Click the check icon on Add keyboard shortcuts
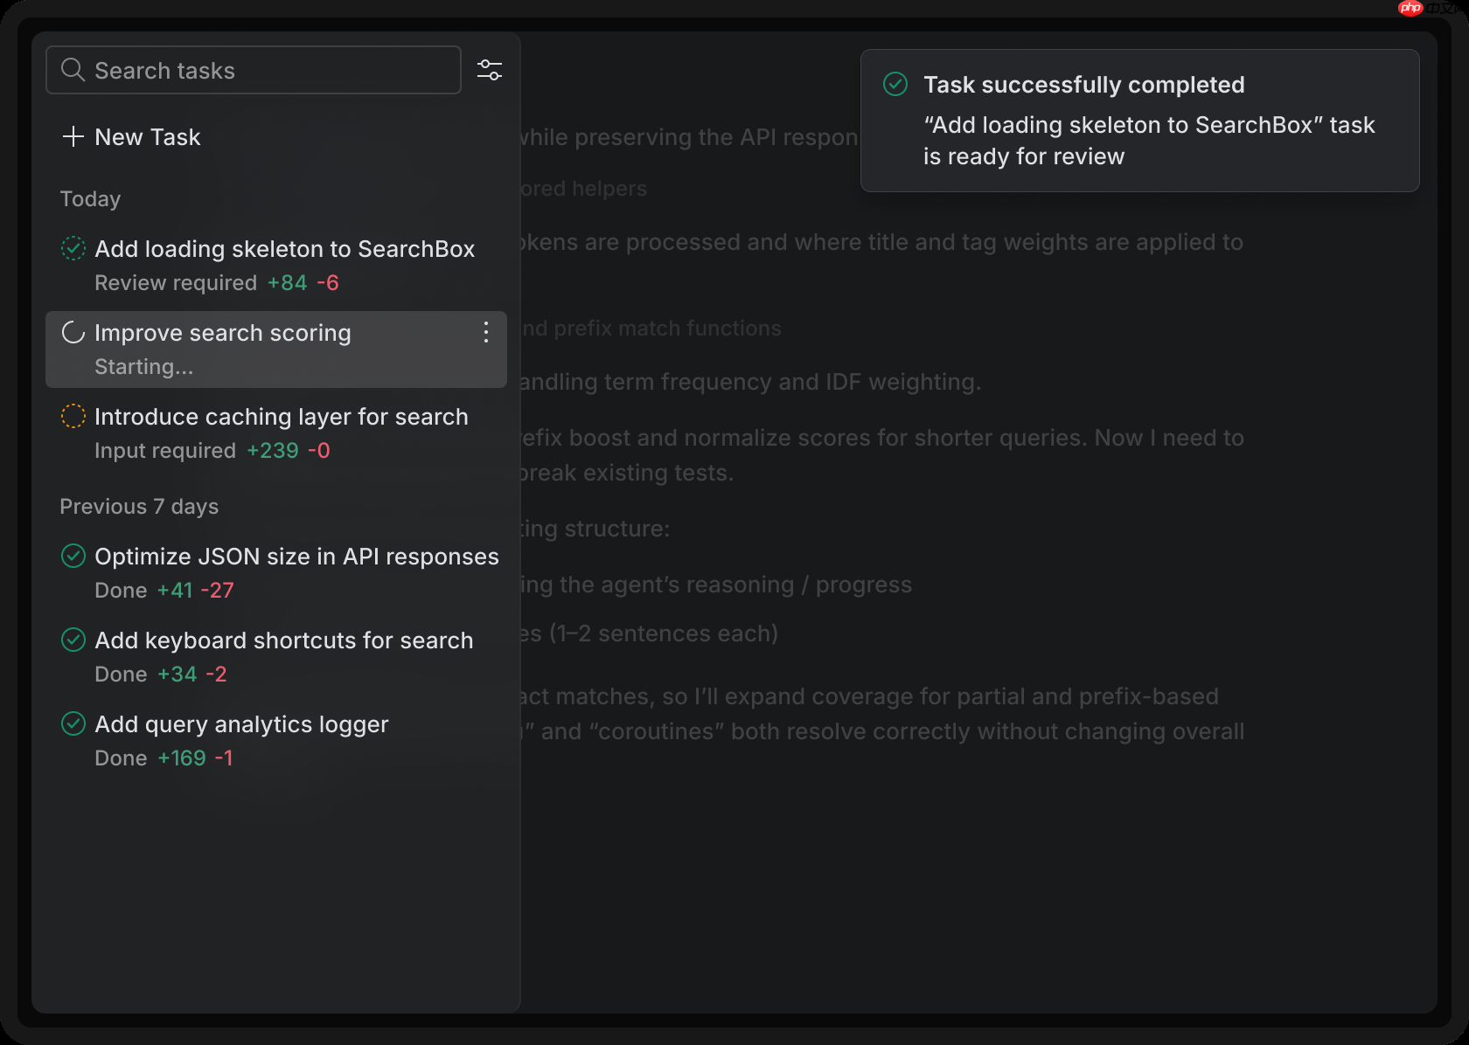The image size is (1469, 1045). click(73, 640)
